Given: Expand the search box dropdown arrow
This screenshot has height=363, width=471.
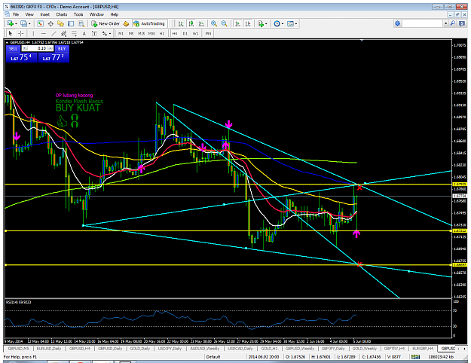Looking at the screenshot, I should coord(446,23).
